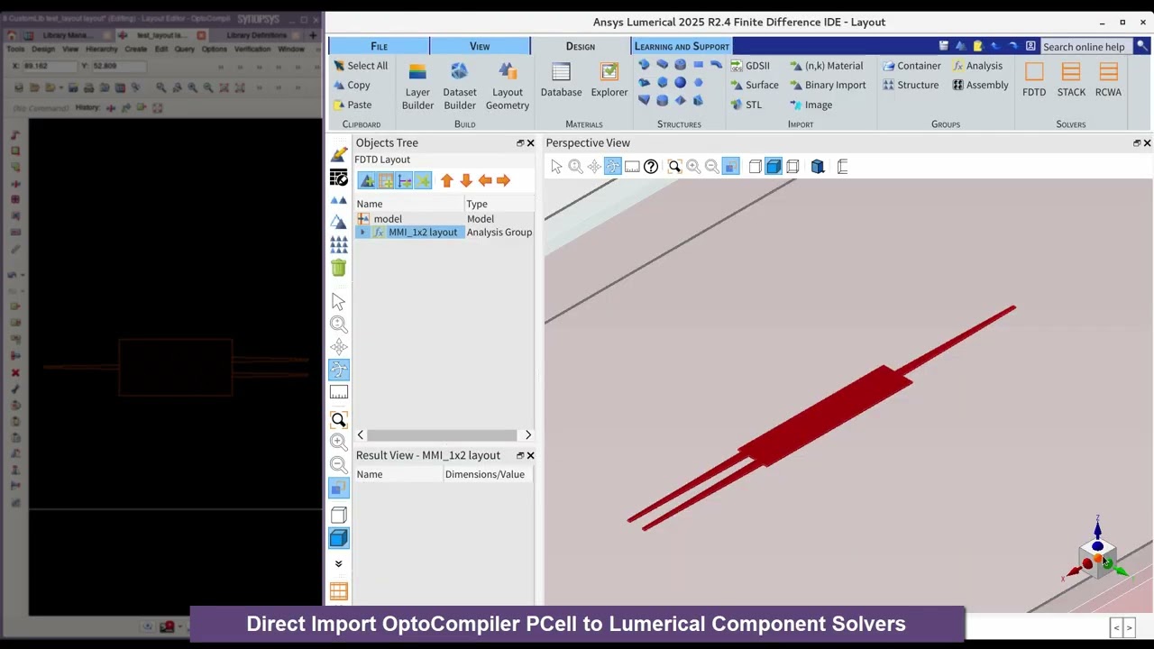Switch to the Design ribbon tab
The image size is (1154, 649).
pyautogui.click(x=581, y=46)
